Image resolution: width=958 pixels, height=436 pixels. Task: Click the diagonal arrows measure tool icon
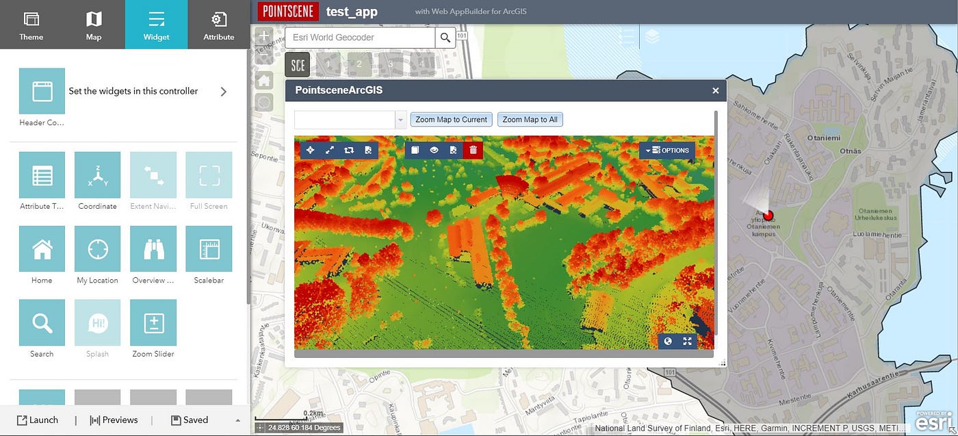coord(330,150)
